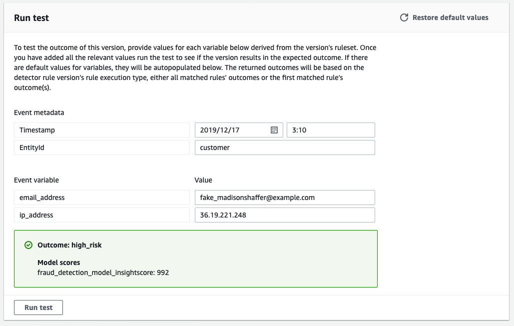
Task: Click the circular refresh arrow icon
Action: (404, 17)
